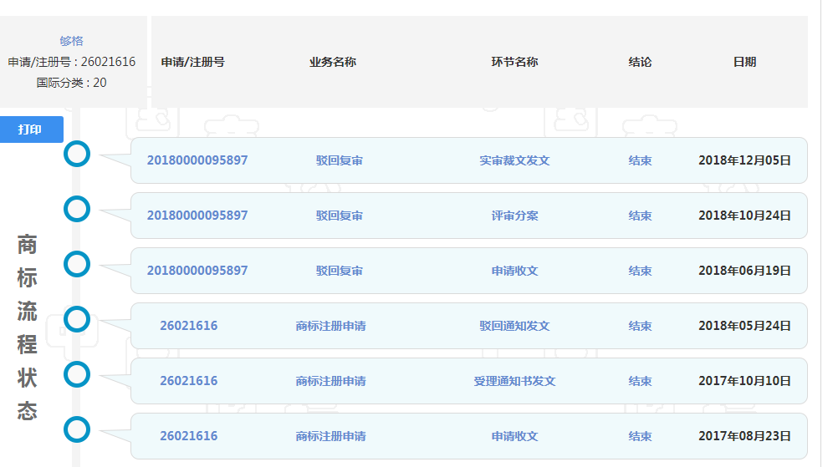Open the 受理通知书发文 step link
The width and height of the screenshot is (838, 467).
point(514,381)
